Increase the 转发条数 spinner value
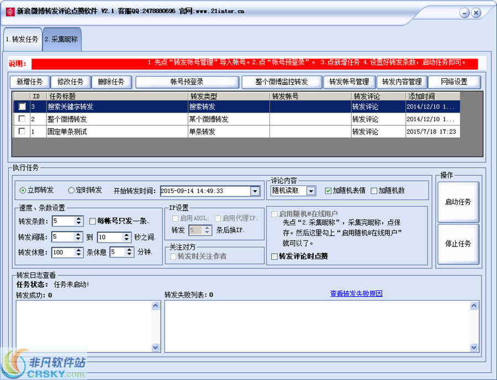The width and height of the screenshot is (497, 380). pos(78,218)
